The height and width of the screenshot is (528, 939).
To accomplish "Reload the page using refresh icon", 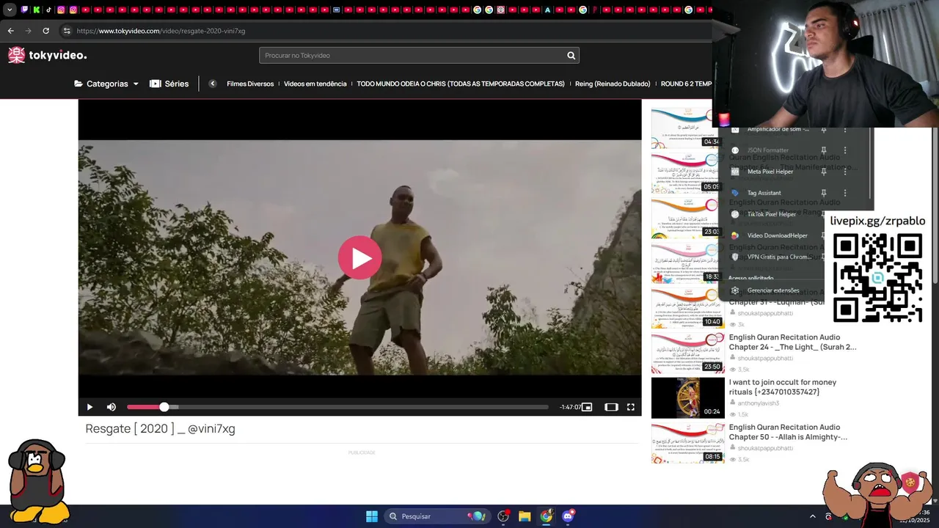I will (x=45, y=31).
